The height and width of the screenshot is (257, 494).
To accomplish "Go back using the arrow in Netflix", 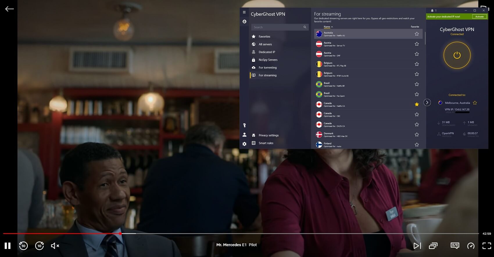I will 9,9.
